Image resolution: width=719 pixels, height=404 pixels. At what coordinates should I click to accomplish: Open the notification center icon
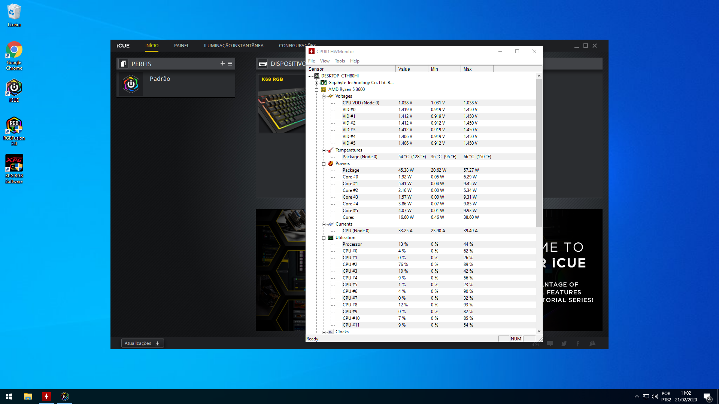tap(707, 397)
